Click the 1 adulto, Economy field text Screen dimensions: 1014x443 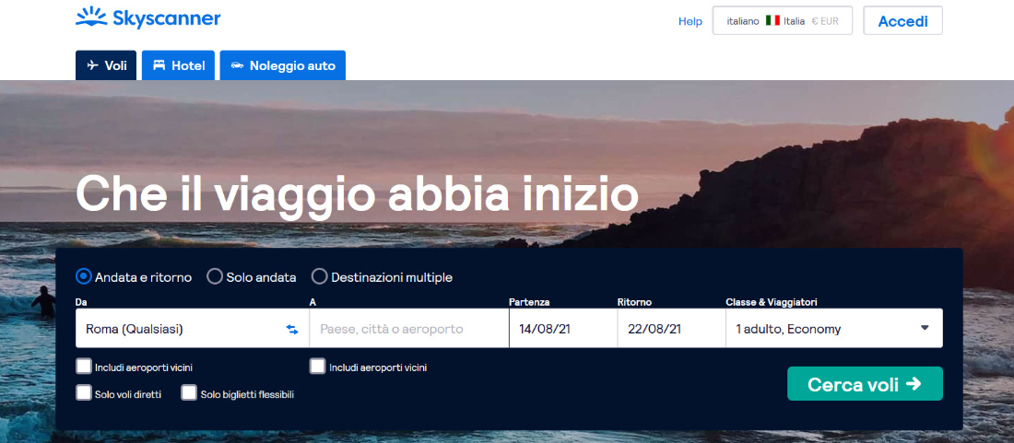[788, 330]
